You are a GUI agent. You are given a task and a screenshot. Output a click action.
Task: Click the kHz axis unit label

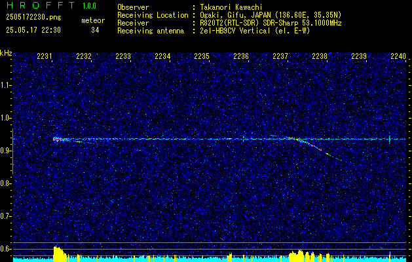coord(6,53)
